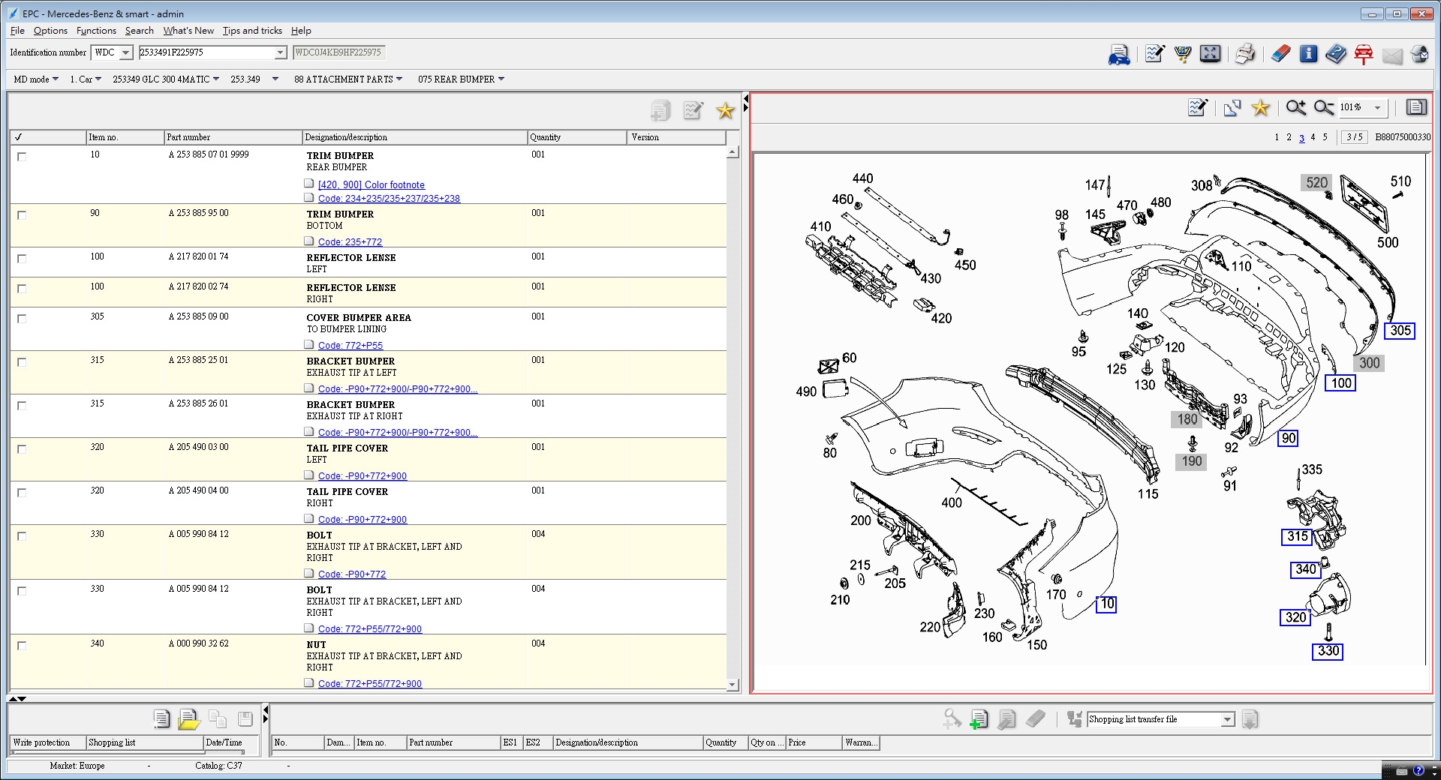This screenshot has width=1441, height=780.
Task: Check the box for item 10 Trim Bumper
Action: coord(22,157)
